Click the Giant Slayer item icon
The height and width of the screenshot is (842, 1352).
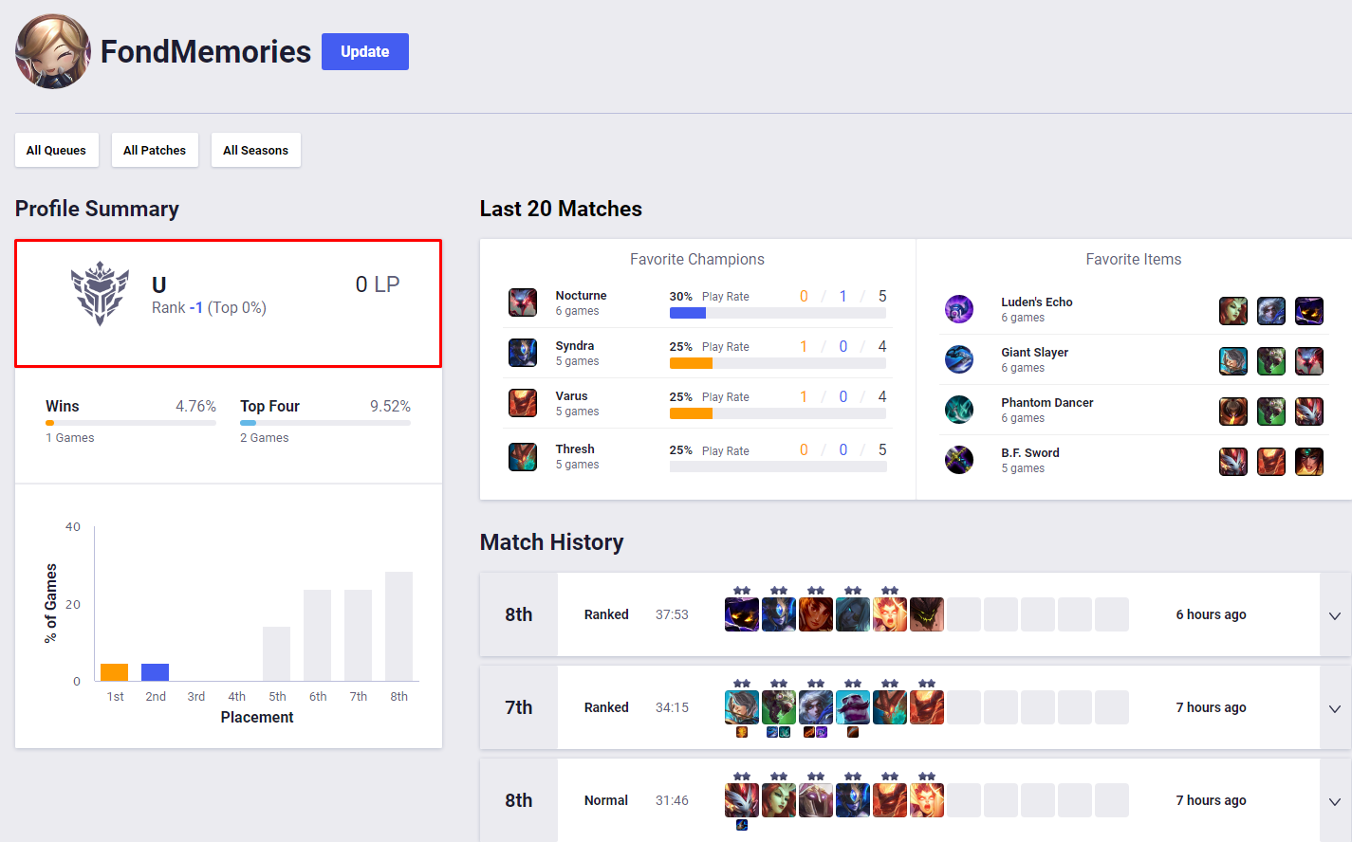(x=959, y=359)
